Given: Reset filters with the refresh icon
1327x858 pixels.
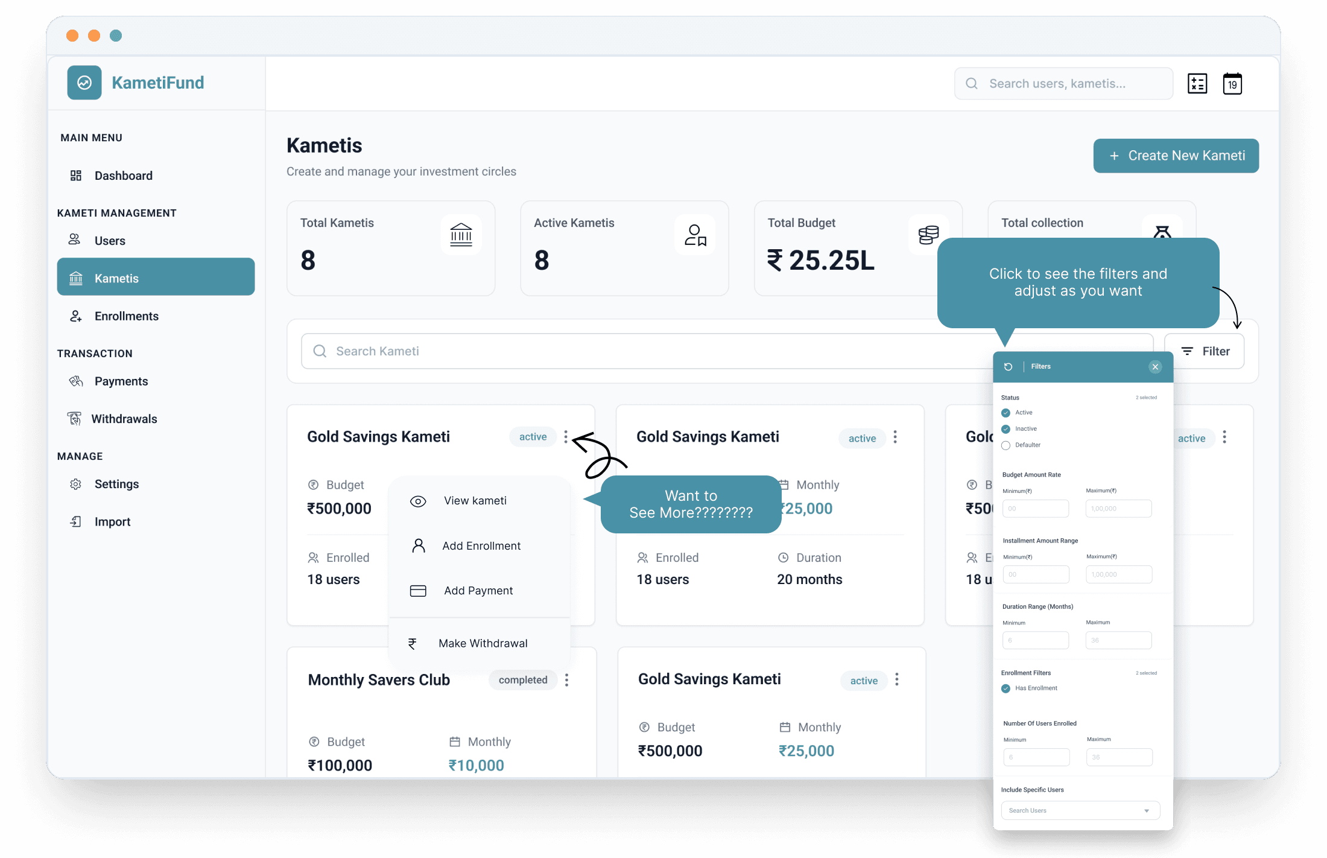Looking at the screenshot, I should [x=1008, y=367].
